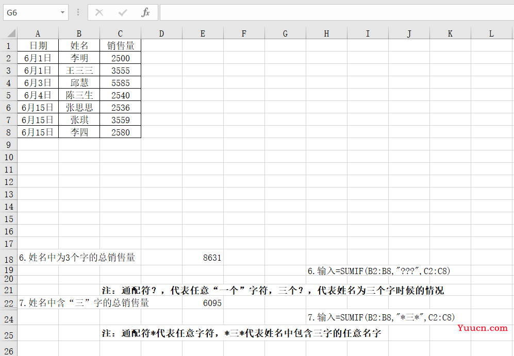Click the sales cell 2540
Image resolution: width=514 pixels, height=356 pixels.
coord(120,95)
